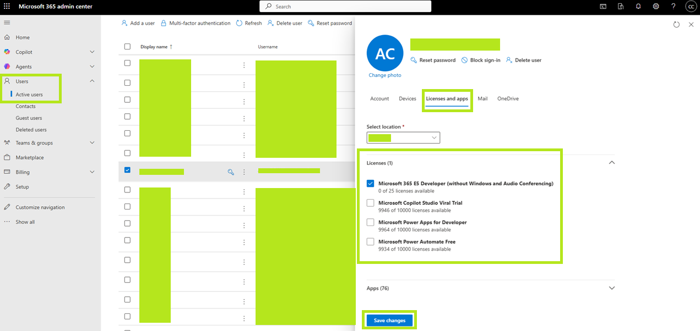The height and width of the screenshot is (331, 700).
Task: Add a user from the toolbar
Action: click(138, 23)
